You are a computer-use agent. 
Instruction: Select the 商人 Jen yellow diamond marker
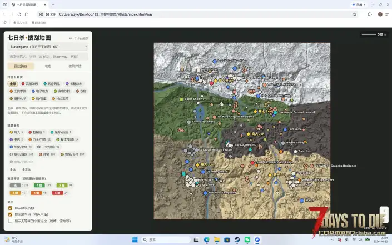[x=249, y=134]
